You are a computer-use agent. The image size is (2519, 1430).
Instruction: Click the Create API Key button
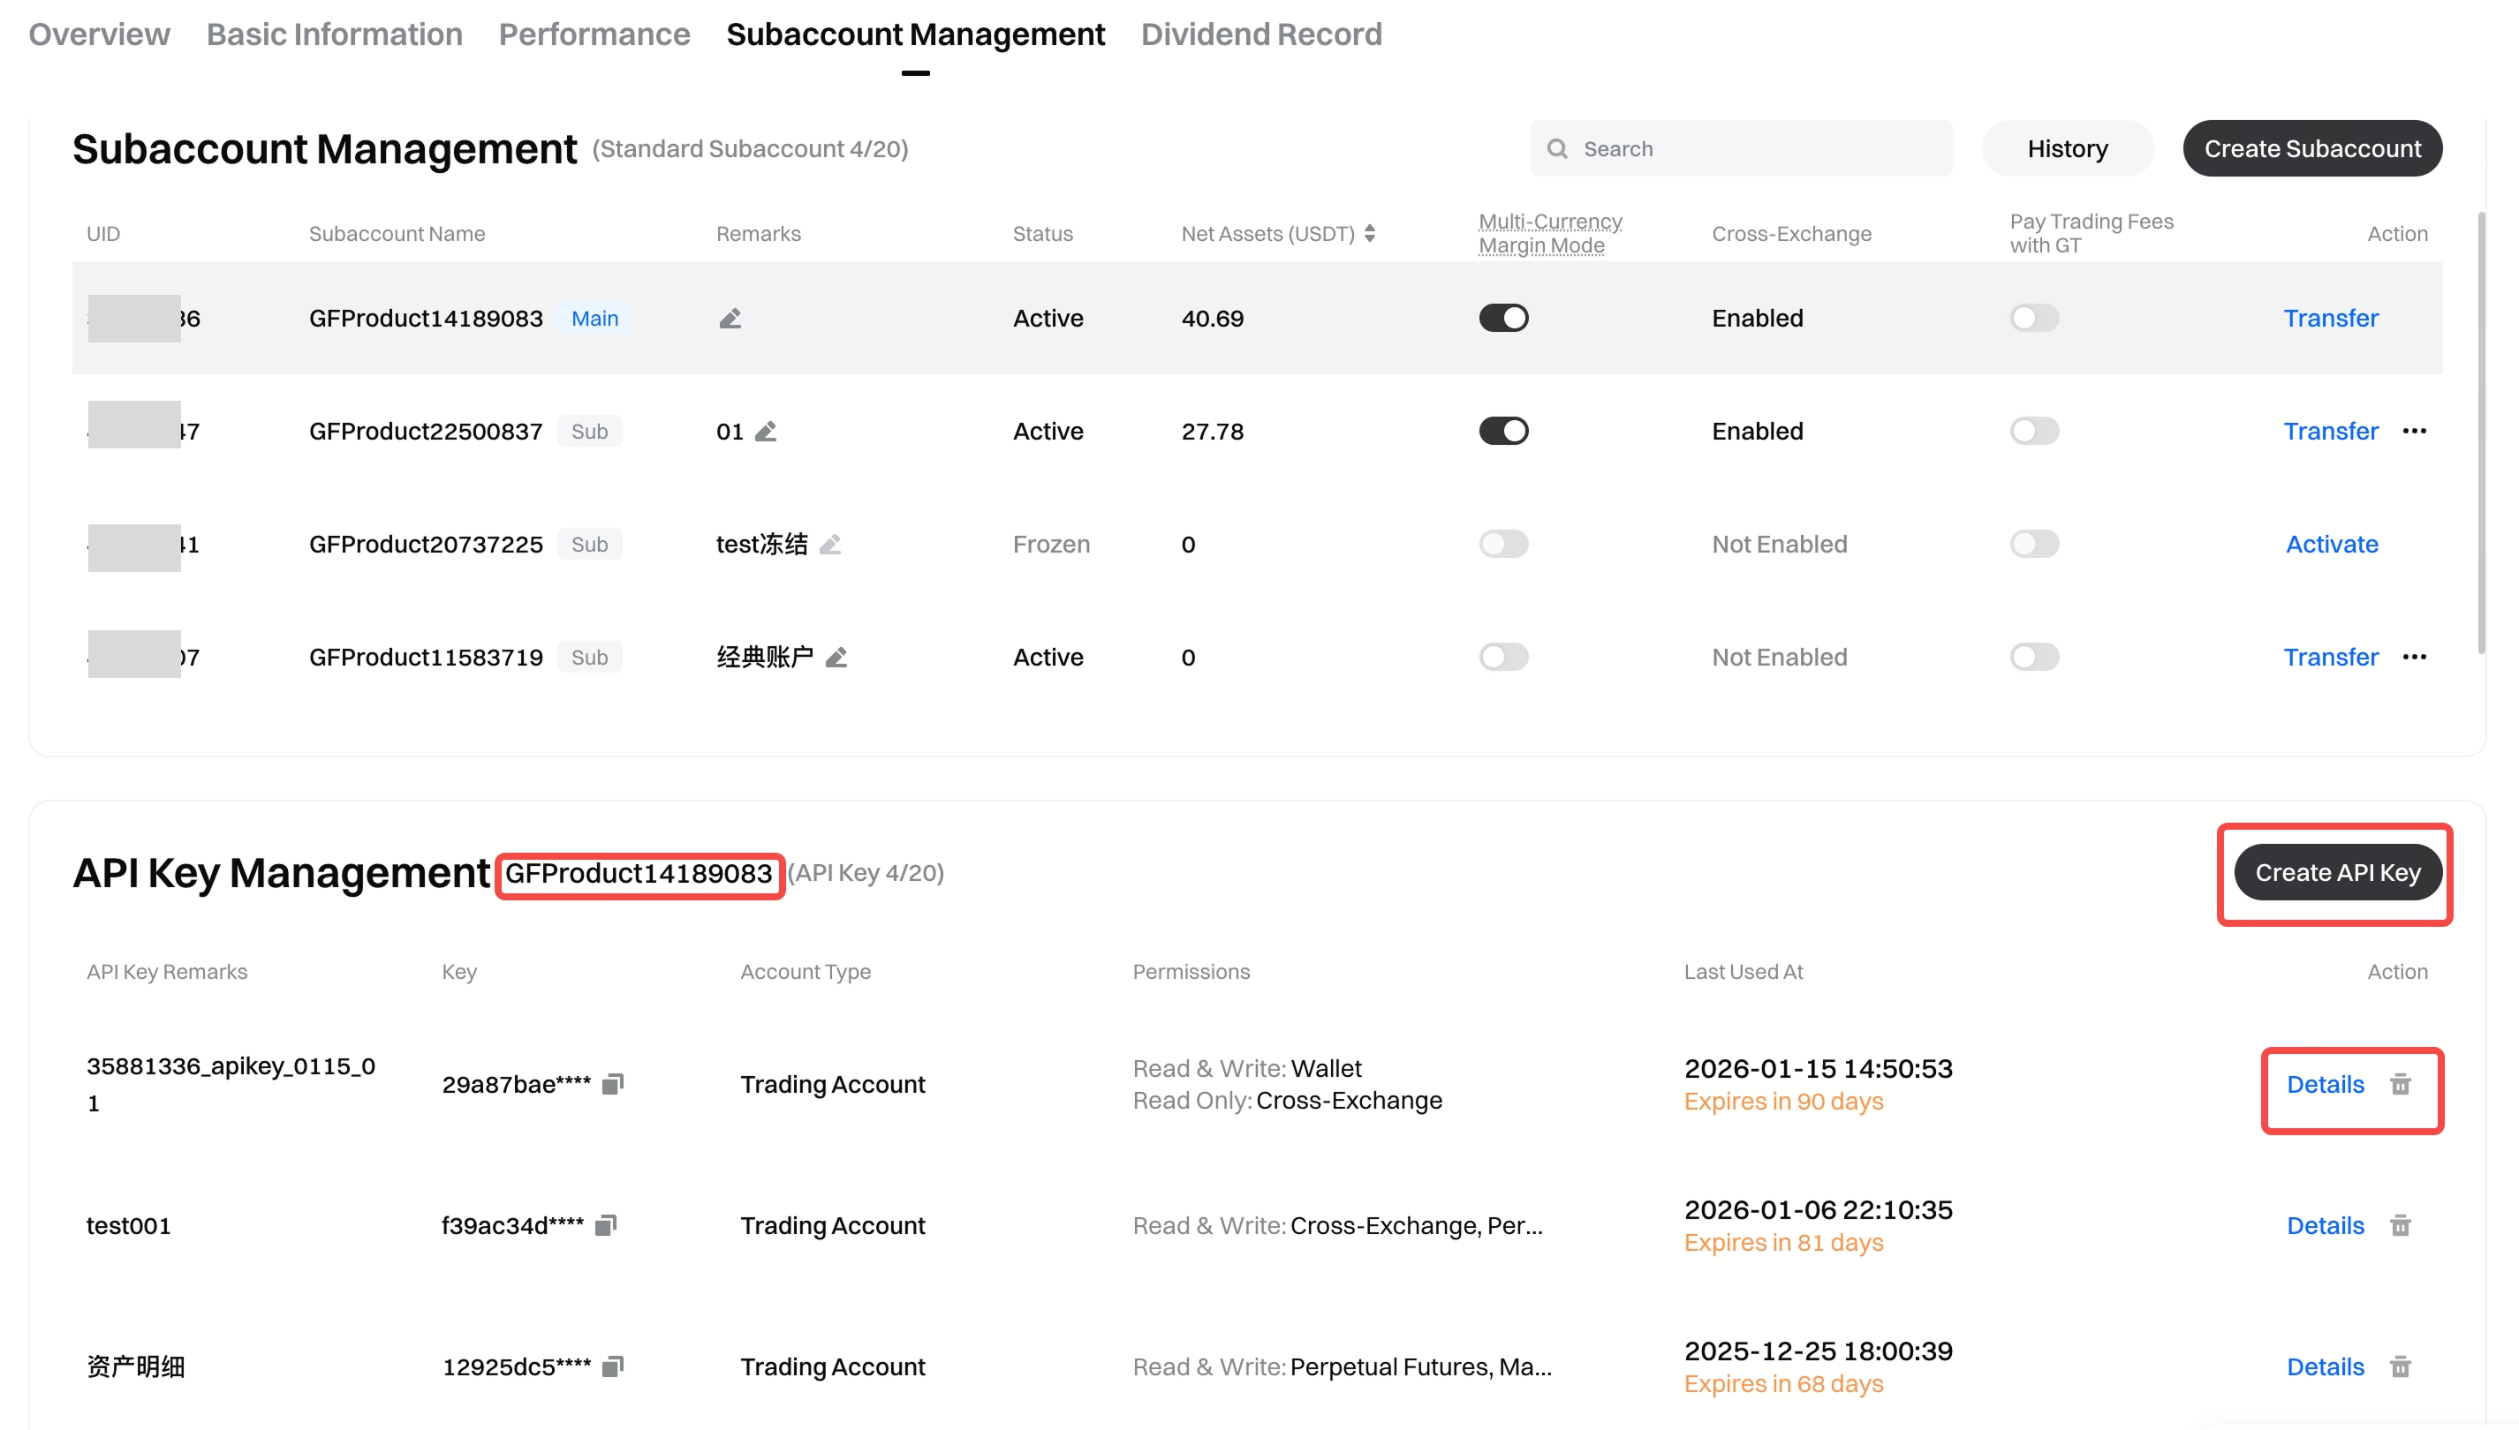pos(2337,872)
